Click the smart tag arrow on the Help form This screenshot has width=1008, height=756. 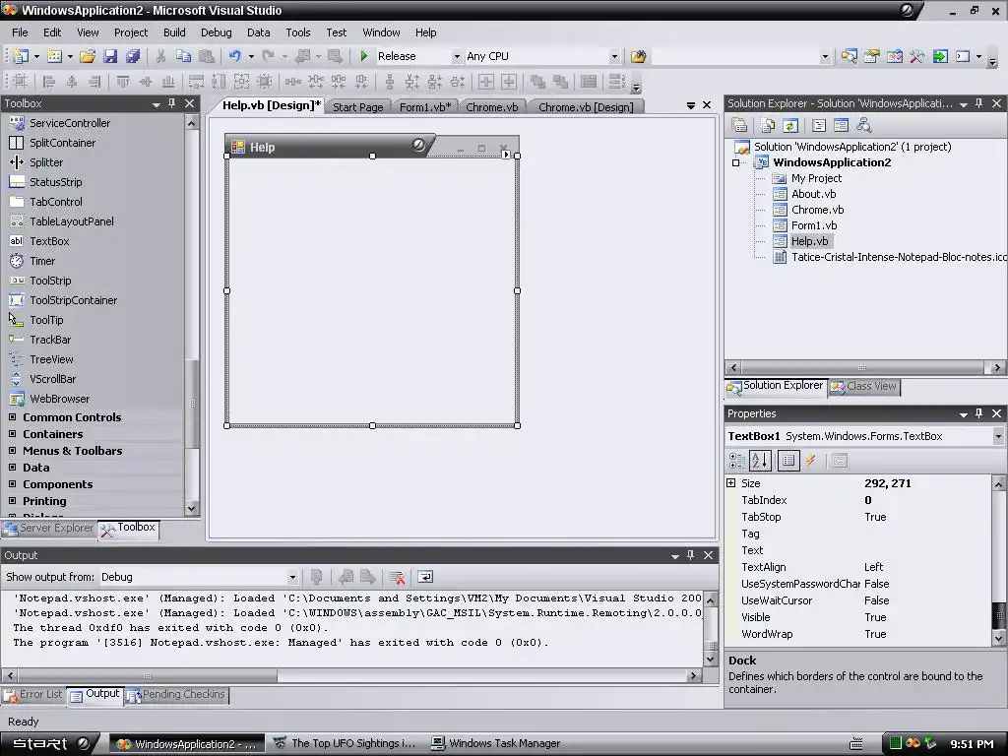tap(507, 155)
